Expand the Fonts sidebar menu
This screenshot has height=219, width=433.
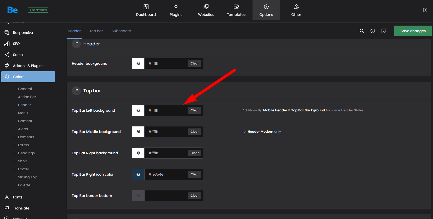[18, 197]
